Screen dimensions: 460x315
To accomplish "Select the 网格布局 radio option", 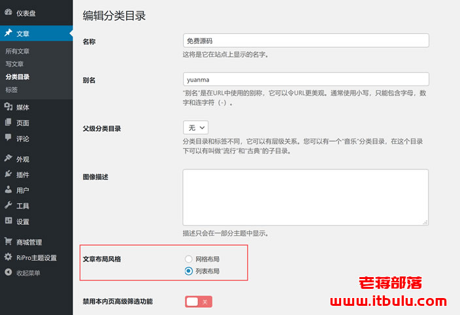I will pos(189,259).
